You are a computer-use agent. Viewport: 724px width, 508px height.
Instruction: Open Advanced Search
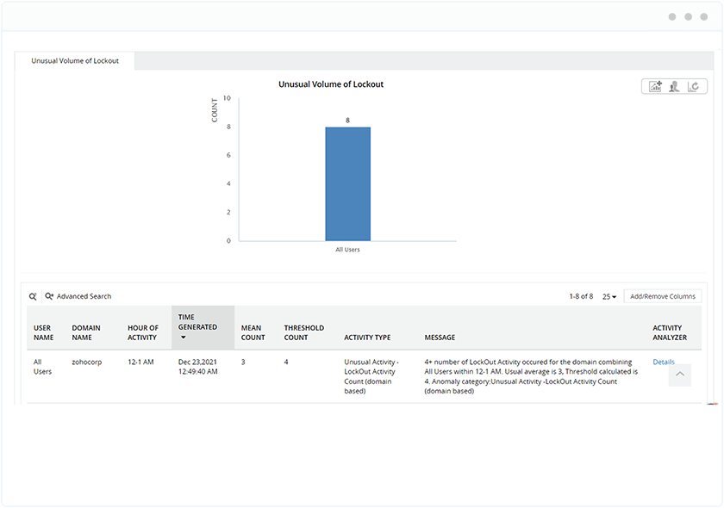78,296
